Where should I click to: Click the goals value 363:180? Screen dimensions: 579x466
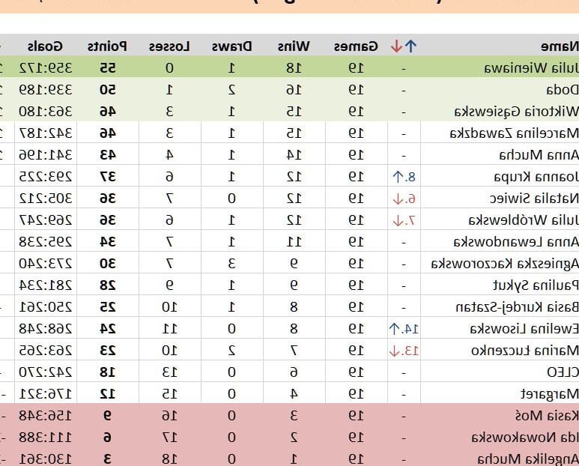pyautogui.click(x=46, y=112)
